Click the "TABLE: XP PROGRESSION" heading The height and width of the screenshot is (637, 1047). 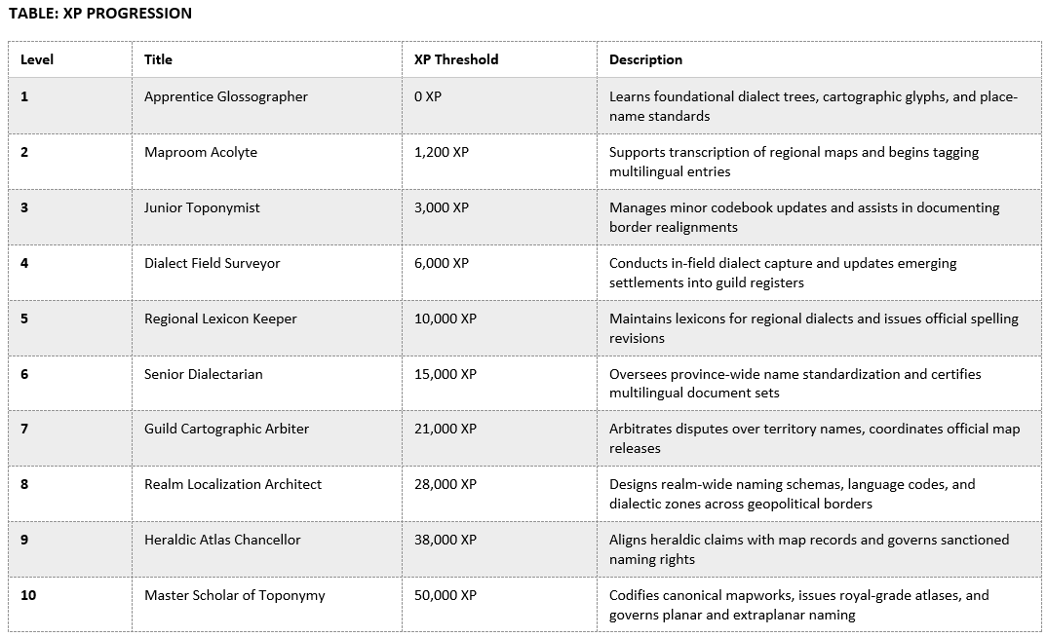pyautogui.click(x=100, y=14)
